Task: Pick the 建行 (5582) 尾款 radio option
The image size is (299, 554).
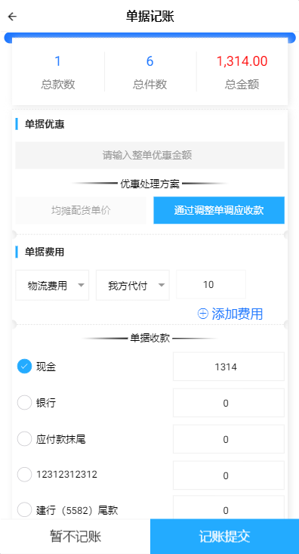Action: point(25,510)
